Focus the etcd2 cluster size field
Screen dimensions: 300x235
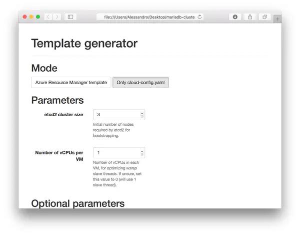pyautogui.click(x=117, y=115)
